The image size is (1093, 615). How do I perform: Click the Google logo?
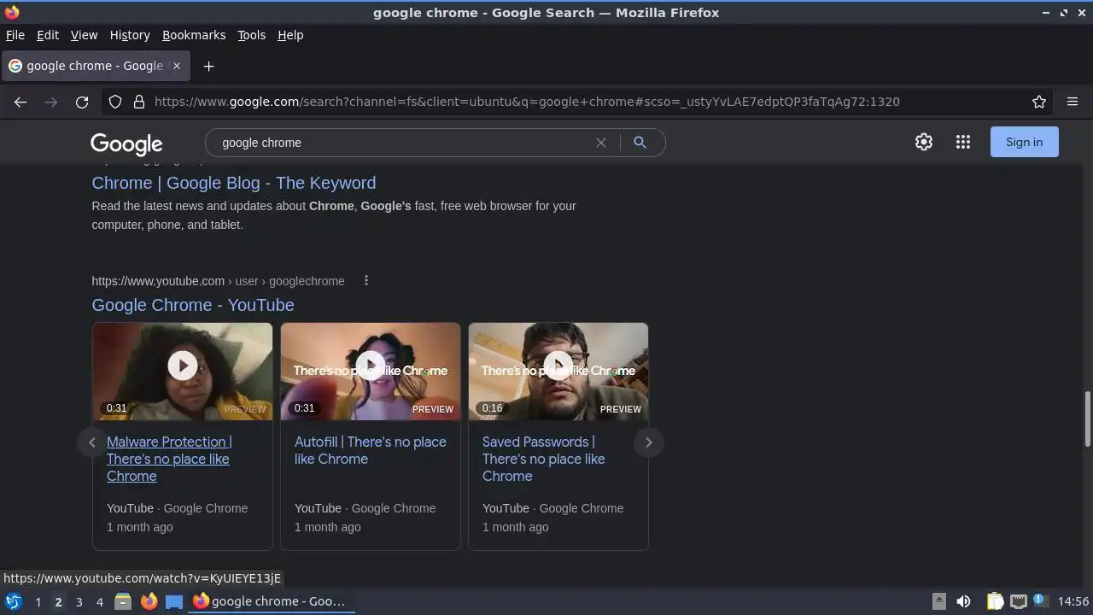(126, 143)
